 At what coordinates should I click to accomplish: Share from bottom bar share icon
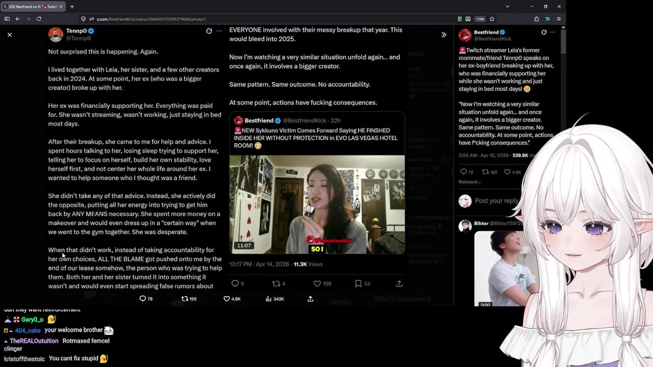tap(310, 299)
